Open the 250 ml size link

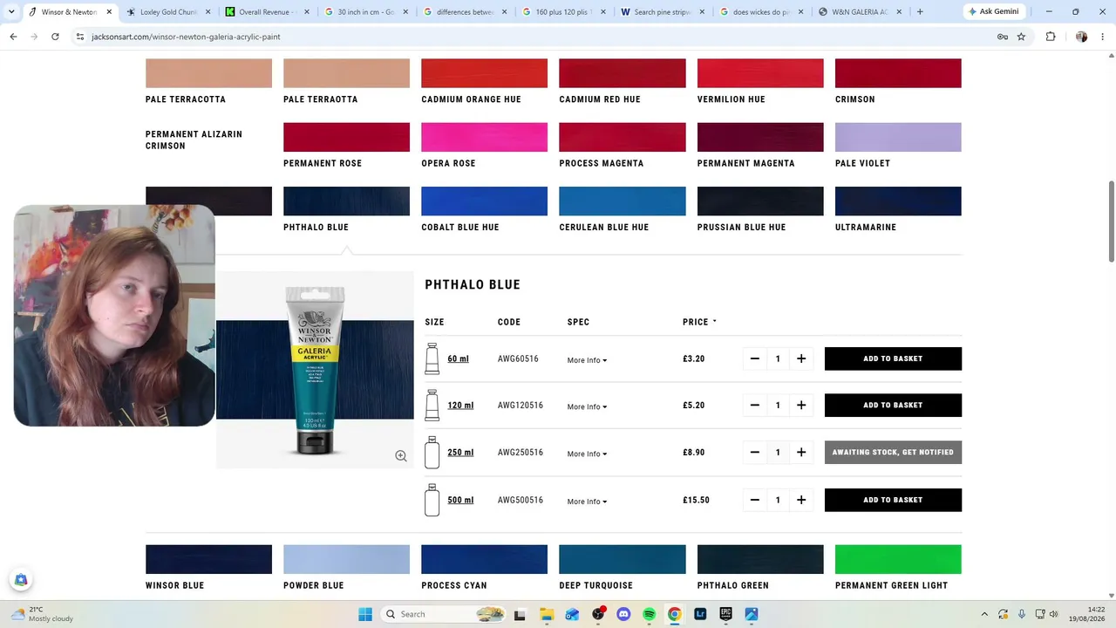pos(460,452)
